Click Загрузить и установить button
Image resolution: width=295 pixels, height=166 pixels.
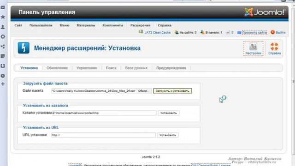pos(172,91)
